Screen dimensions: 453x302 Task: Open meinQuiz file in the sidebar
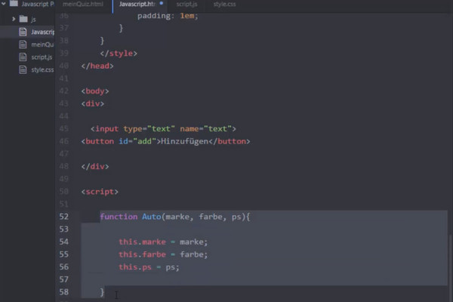click(x=42, y=45)
